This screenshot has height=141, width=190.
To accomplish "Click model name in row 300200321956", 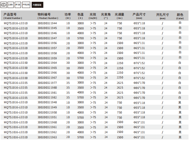I will pos(16,43).
